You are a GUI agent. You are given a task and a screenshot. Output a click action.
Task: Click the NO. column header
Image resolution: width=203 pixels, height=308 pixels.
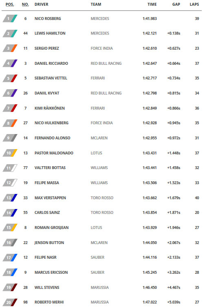click(25, 4)
